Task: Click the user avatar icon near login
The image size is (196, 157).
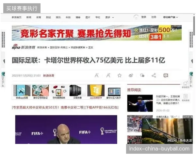Action: click(x=136, y=17)
